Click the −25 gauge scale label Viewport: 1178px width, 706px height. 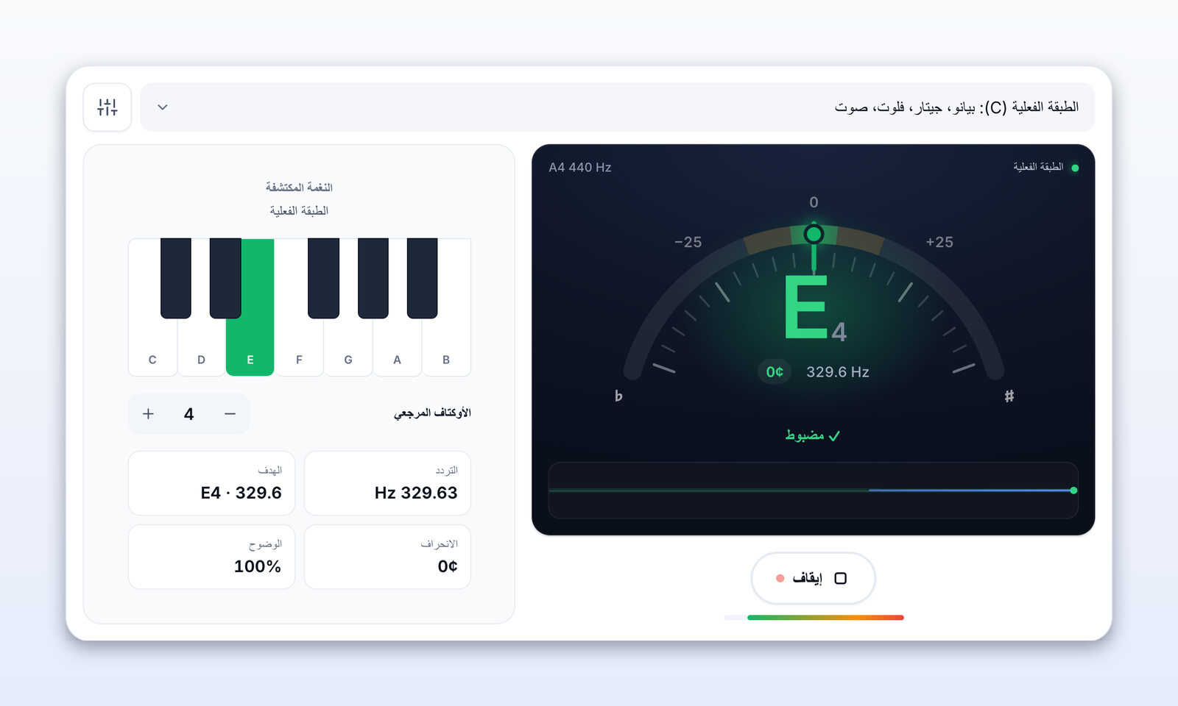point(688,242)
